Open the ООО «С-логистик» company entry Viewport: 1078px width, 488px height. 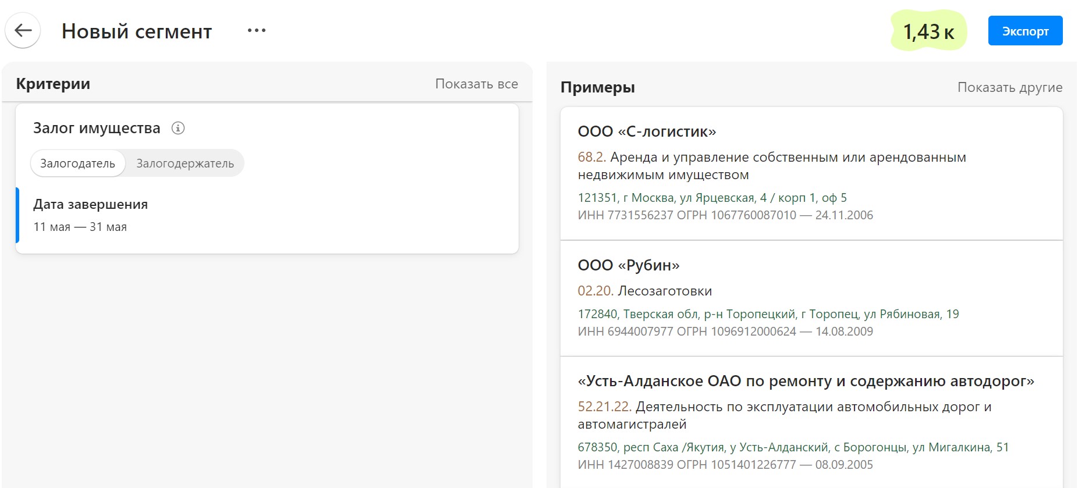(x=647, y=131)
